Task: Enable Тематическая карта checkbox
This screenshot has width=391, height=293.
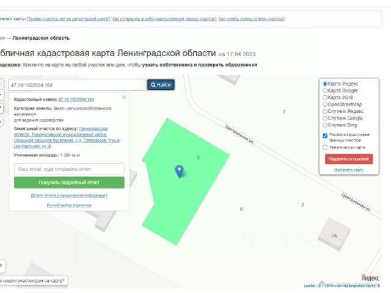Action: point(325,147)
